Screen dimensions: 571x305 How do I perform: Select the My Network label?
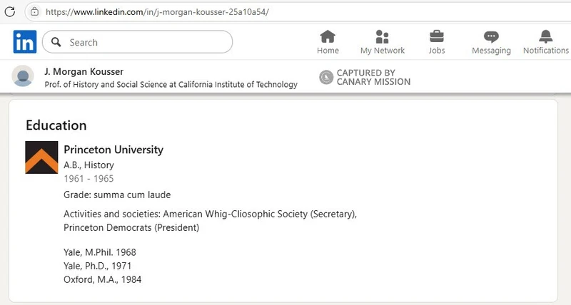point(383,51)
